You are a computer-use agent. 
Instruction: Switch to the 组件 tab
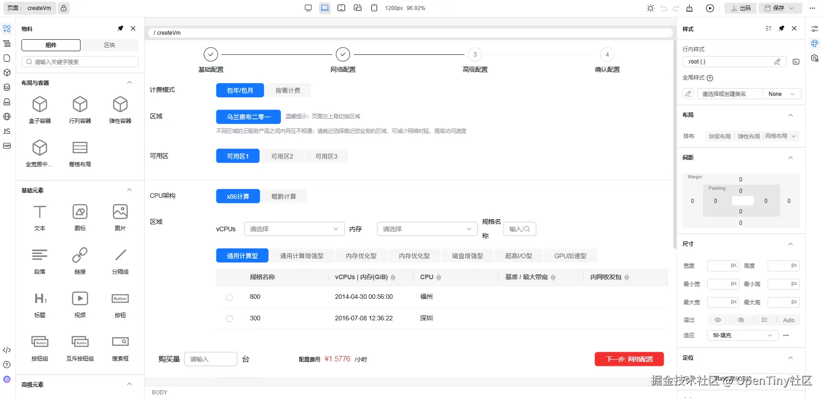tap(51, 45)
